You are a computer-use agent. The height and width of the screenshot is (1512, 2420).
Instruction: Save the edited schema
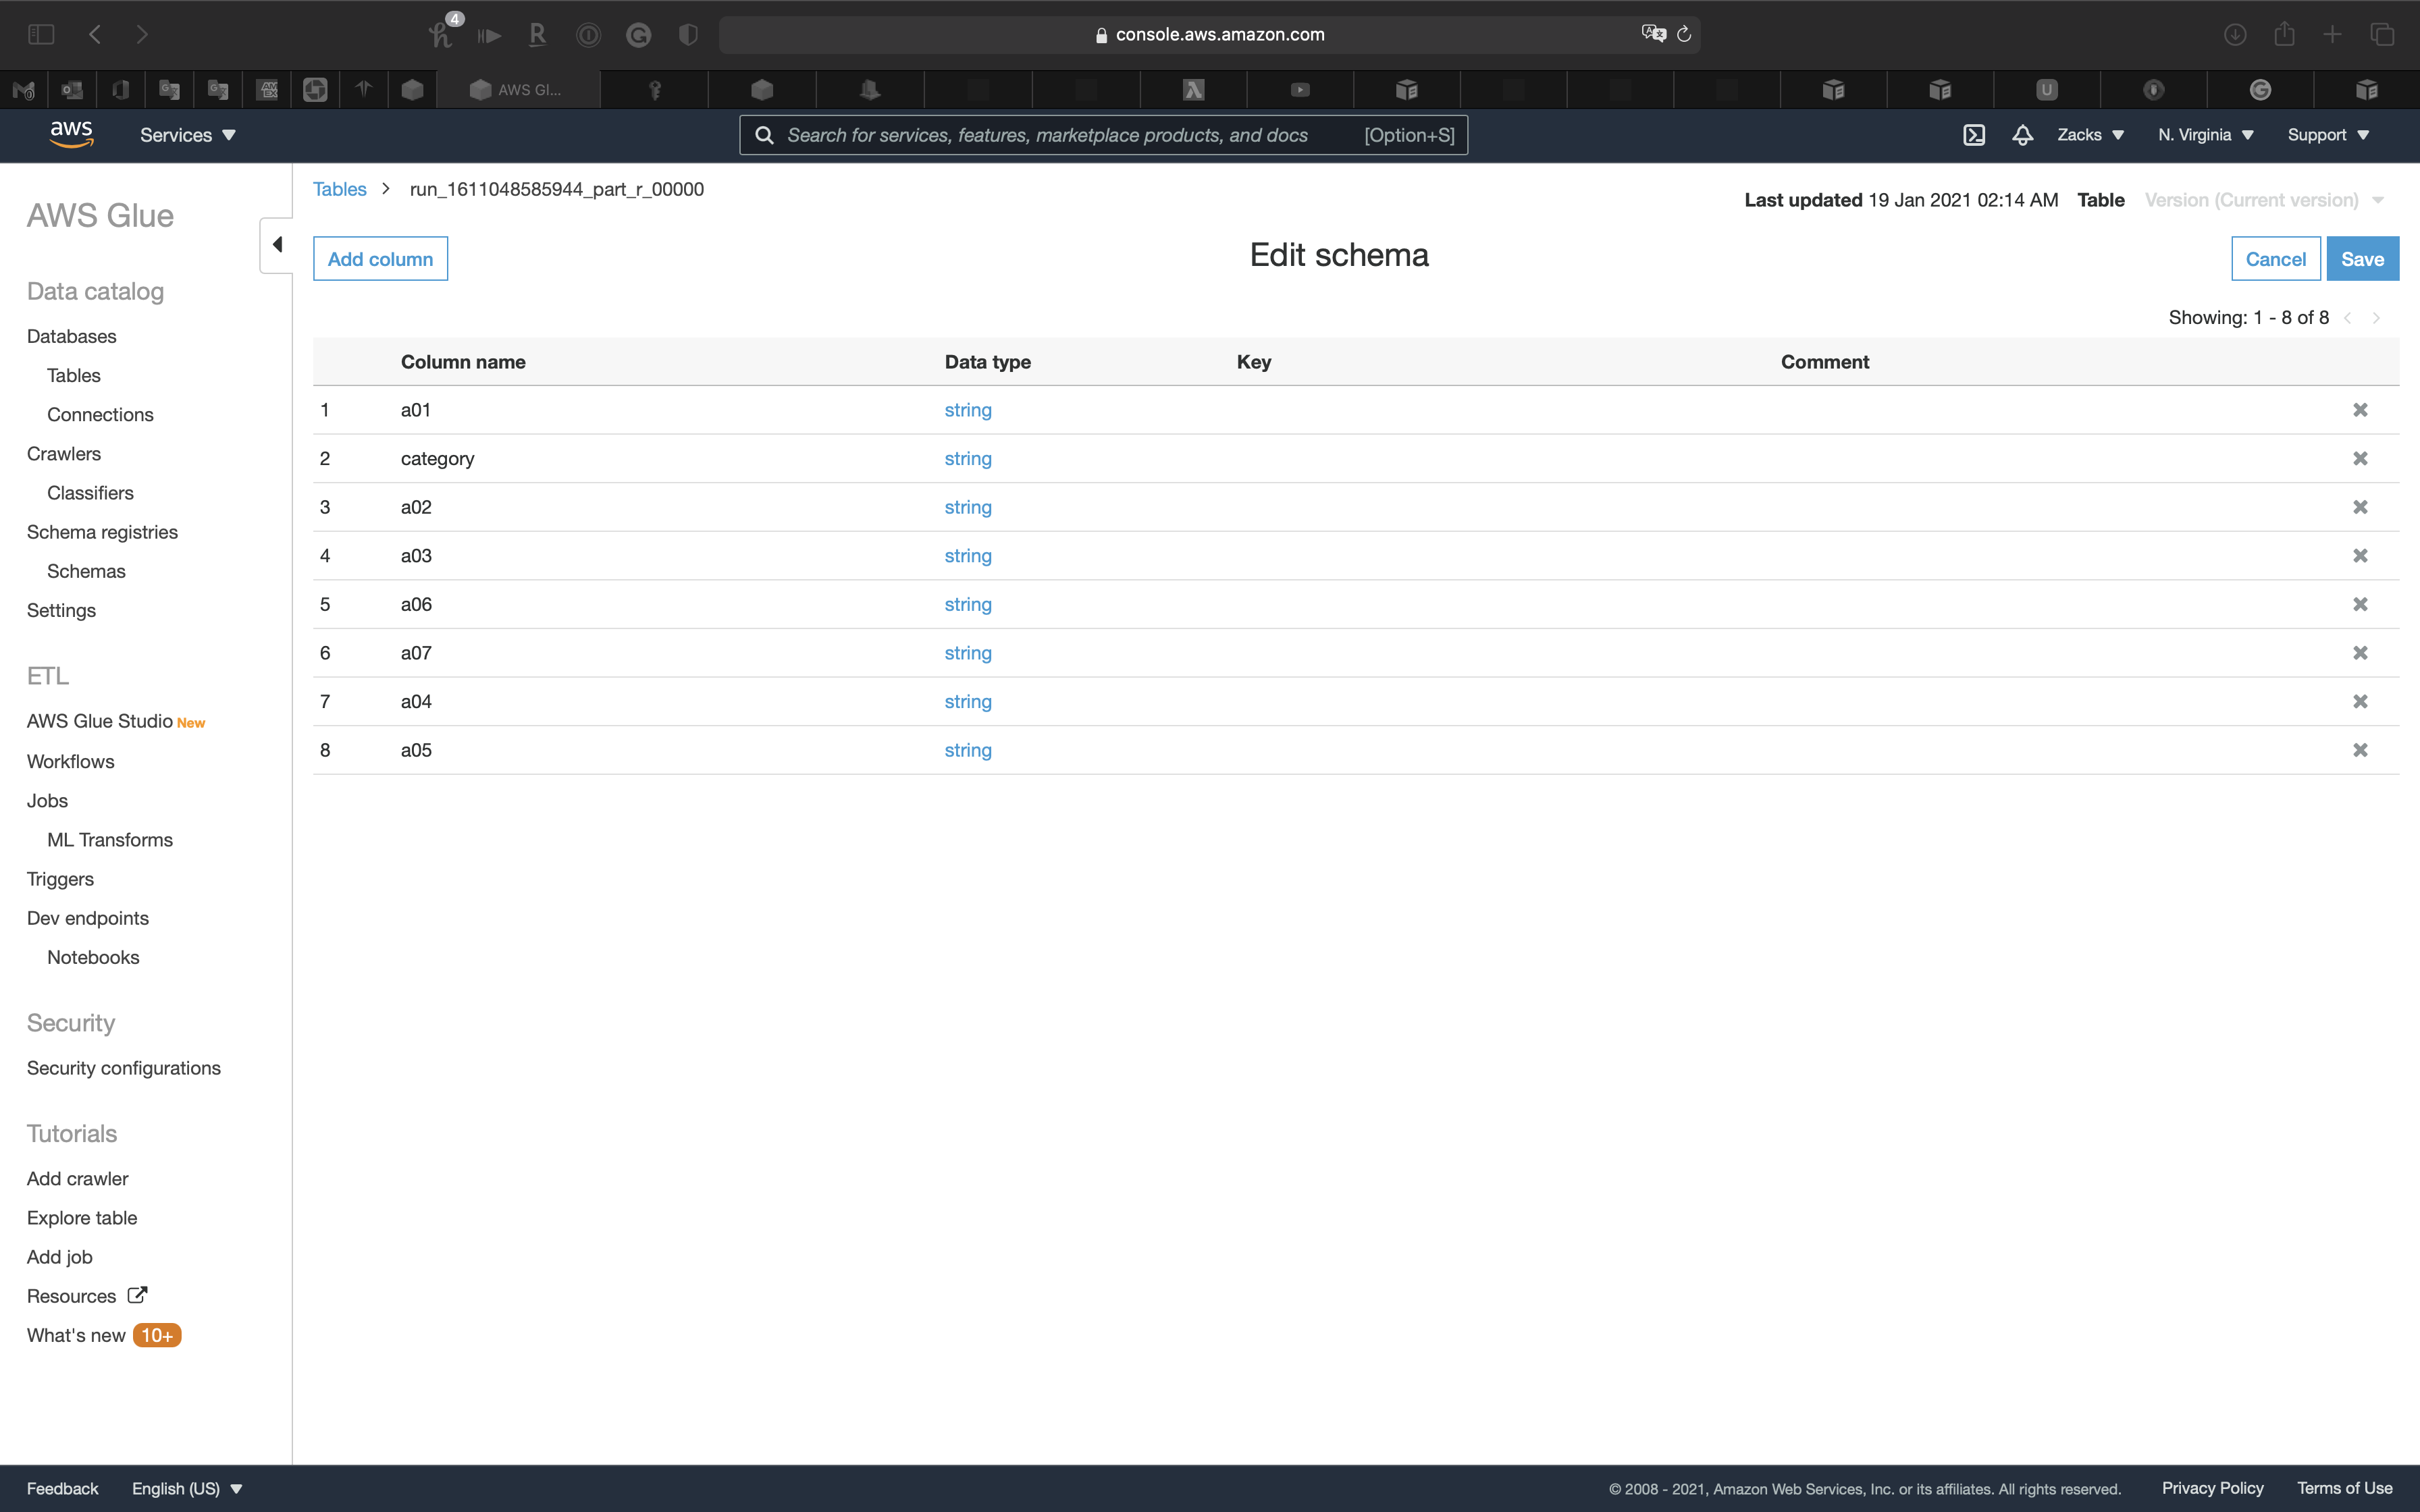coord(2362,259)
